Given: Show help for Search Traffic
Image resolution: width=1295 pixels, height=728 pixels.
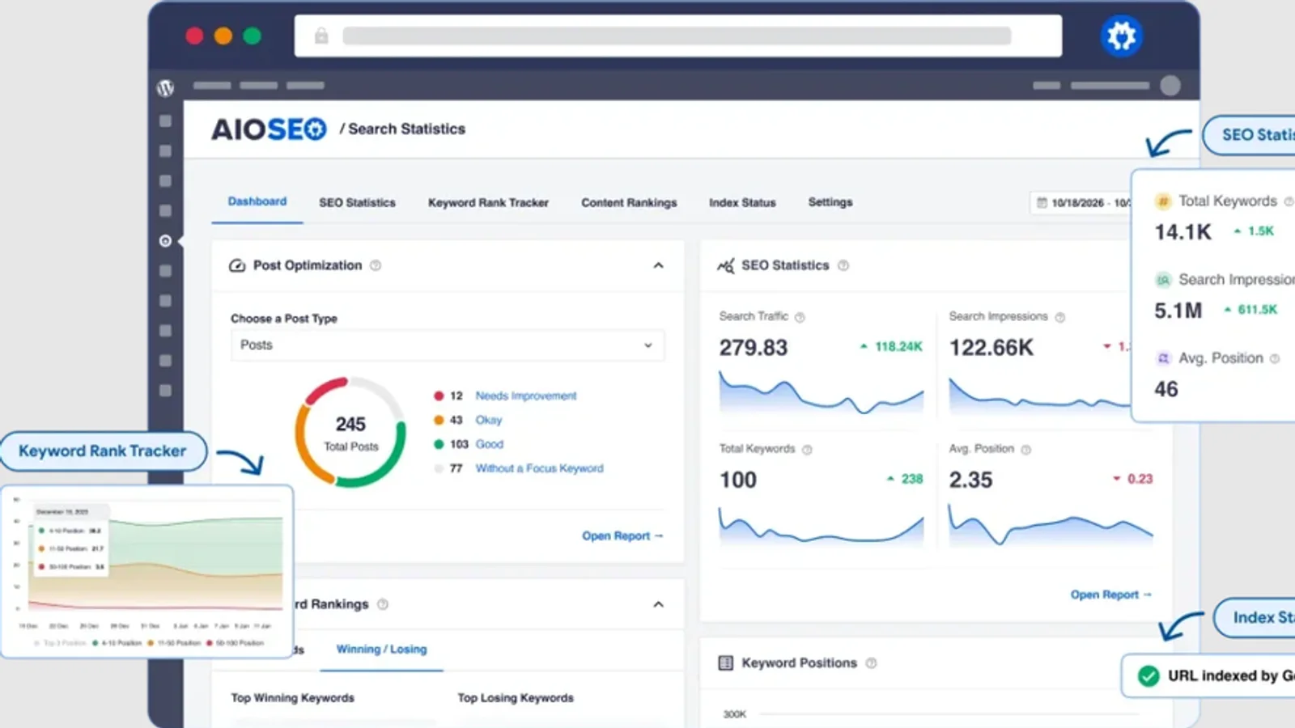Looking at the screenshot, I should 800,317.
